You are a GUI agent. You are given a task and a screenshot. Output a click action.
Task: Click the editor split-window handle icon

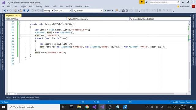(190, 22)
